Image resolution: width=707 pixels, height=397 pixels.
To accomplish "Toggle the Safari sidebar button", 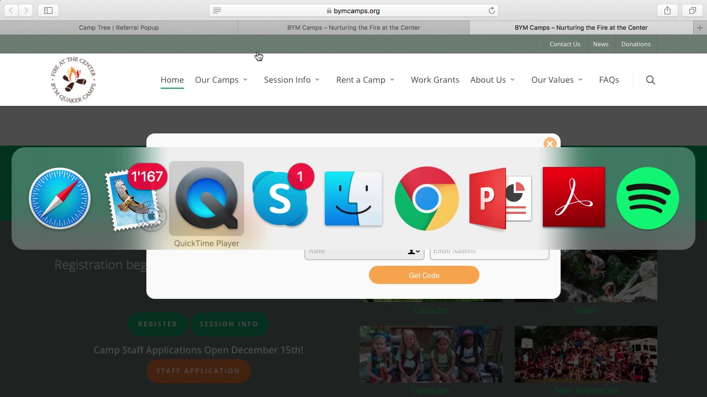I will [48, 10].
